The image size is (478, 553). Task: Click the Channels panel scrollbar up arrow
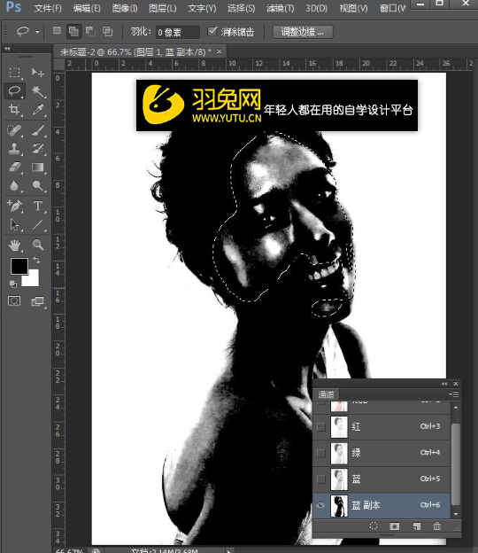(456, 407)
